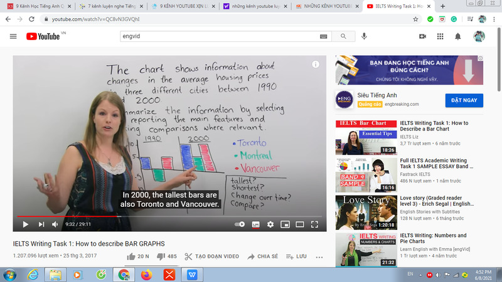The image size is (502, 282).
Task: Skip to the next video
Action: (x=41, y=224)
